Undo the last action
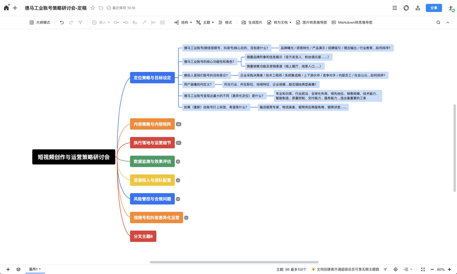The height and width of the screenshot is (274, 457). (x=62, y=22)
